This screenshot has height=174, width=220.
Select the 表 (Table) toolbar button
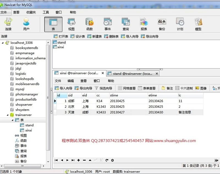pyautogui.click(x=53, y=24)
